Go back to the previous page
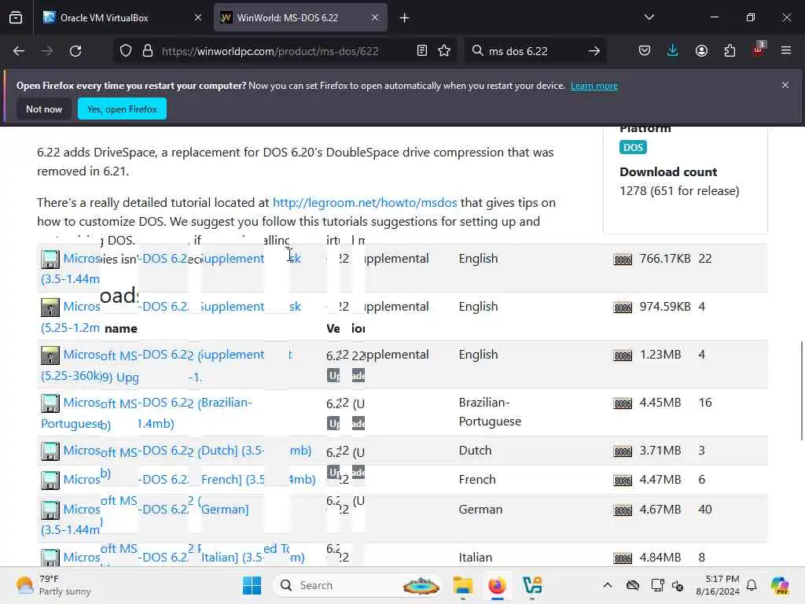Screen dimensions: 805x604 [19, 51]
